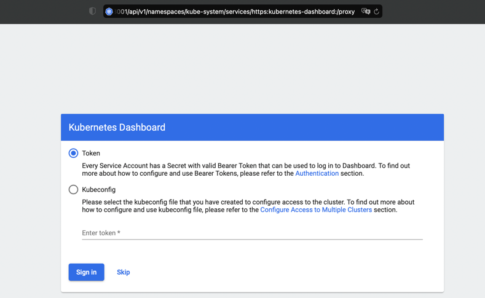Screen dimensions: 485x298
Task: Reload the page with the refresh icon
Action: [376, 12]
